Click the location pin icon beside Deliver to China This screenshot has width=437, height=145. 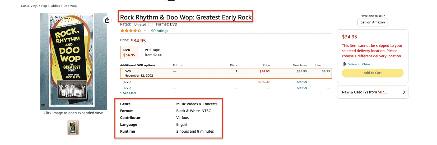(344, 64)
